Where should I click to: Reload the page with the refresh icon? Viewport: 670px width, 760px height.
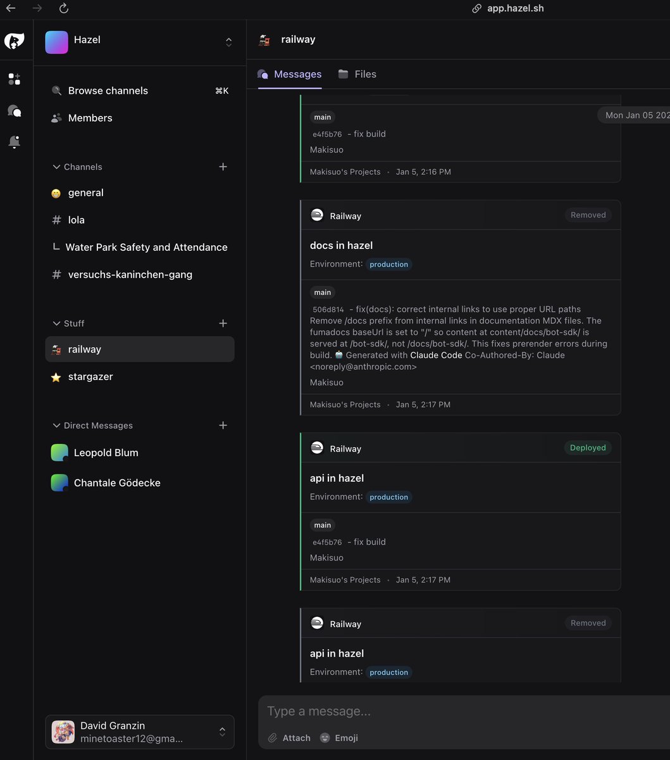(x=63, y=8)
